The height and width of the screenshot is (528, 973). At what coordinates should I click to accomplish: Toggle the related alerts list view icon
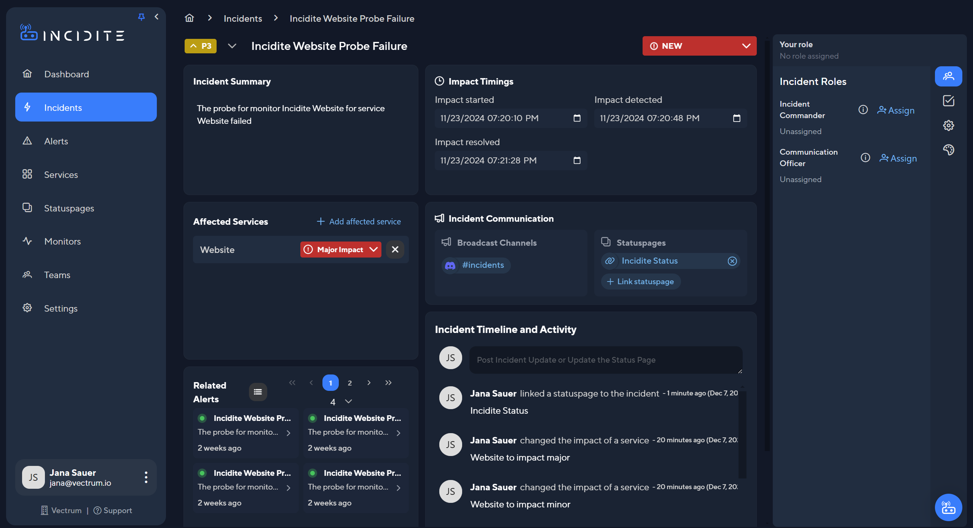coord(258,392)
